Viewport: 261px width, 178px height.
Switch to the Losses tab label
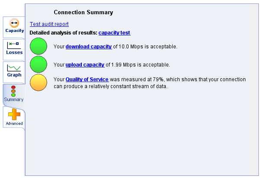[14, 52]
